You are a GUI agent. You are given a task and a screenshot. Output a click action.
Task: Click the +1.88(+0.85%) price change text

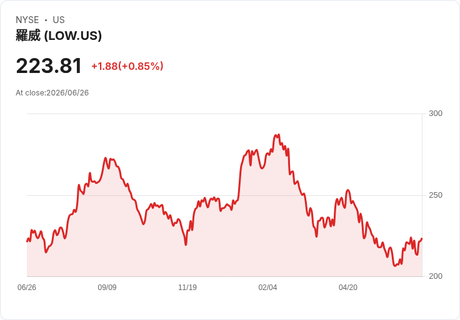127,66
